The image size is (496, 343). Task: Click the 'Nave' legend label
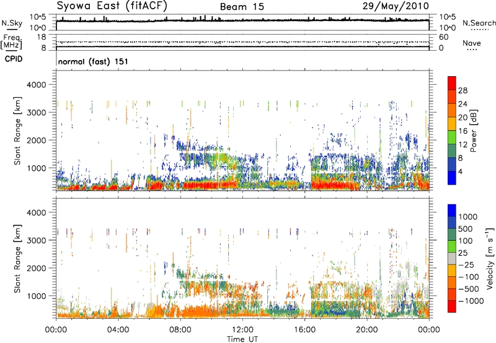(x=472, y=43)
